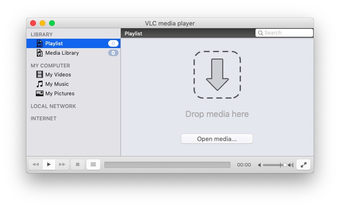The height and width of the screenshot is (208, 340).
Task: Click the Playlist document icon in the sidebar
Action: click(40, 43)
